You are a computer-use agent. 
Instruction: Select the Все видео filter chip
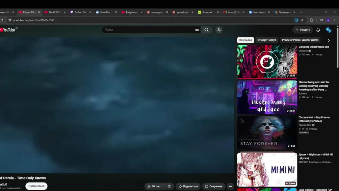coord(246,40)
